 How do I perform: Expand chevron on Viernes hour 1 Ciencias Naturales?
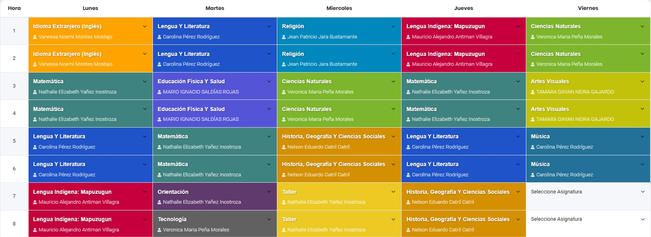[x=642, y=27]
